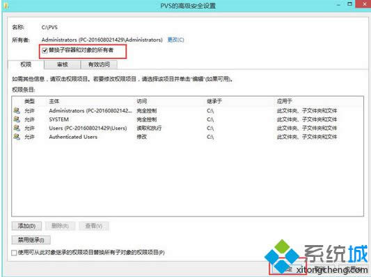Enable the replace child object permissions checkbox
Image resolution: width=371 pixels, height=277 pixels.
coord(14,253)
